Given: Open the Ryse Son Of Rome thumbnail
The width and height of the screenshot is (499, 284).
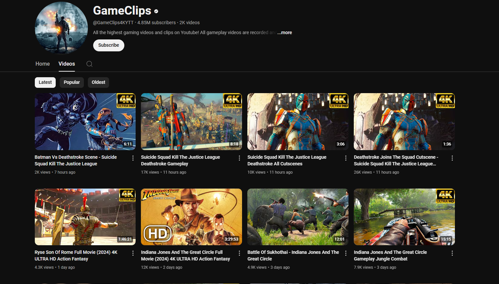Looking at the screenshot, I should (85, 217).
